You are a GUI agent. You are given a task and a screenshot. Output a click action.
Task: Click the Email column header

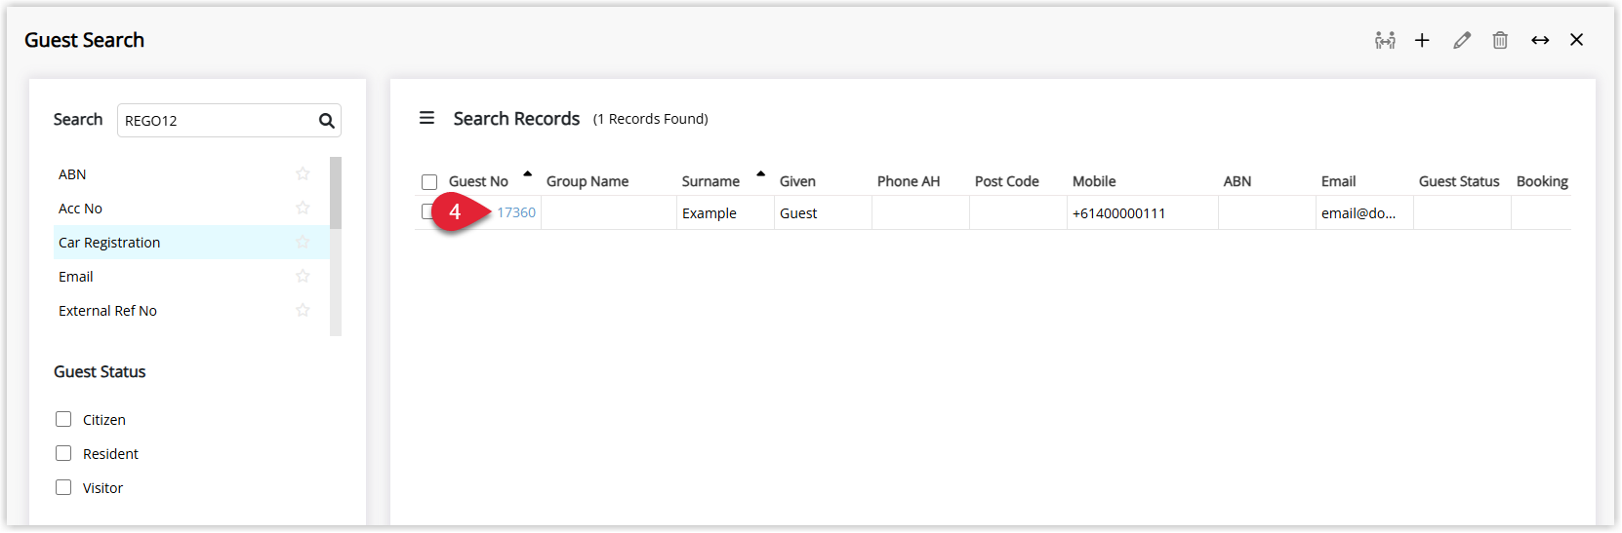(x=1339, y=181)
